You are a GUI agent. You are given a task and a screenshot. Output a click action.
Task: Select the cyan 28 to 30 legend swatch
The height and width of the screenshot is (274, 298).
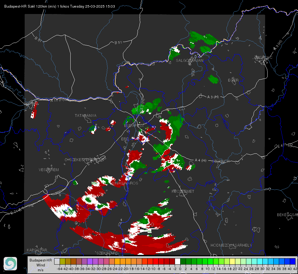pyautogui.click(x=260, y=261)
